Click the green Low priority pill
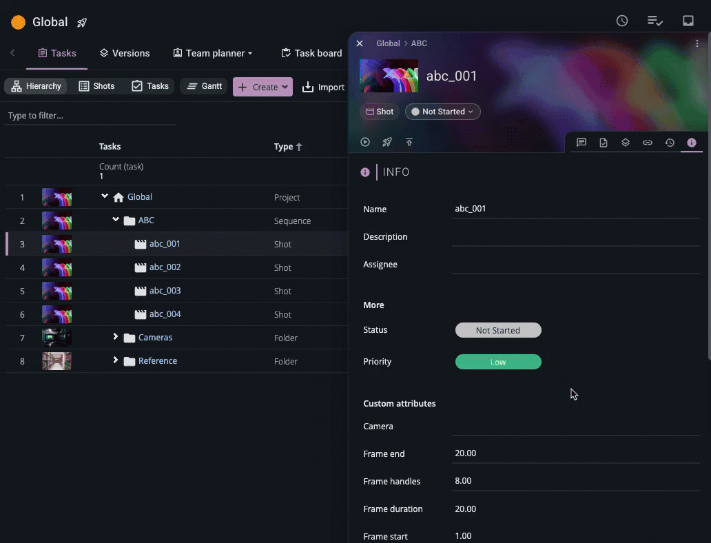This screenshot has height=543, width=711. pyautogui.click(x=498, y=362)
